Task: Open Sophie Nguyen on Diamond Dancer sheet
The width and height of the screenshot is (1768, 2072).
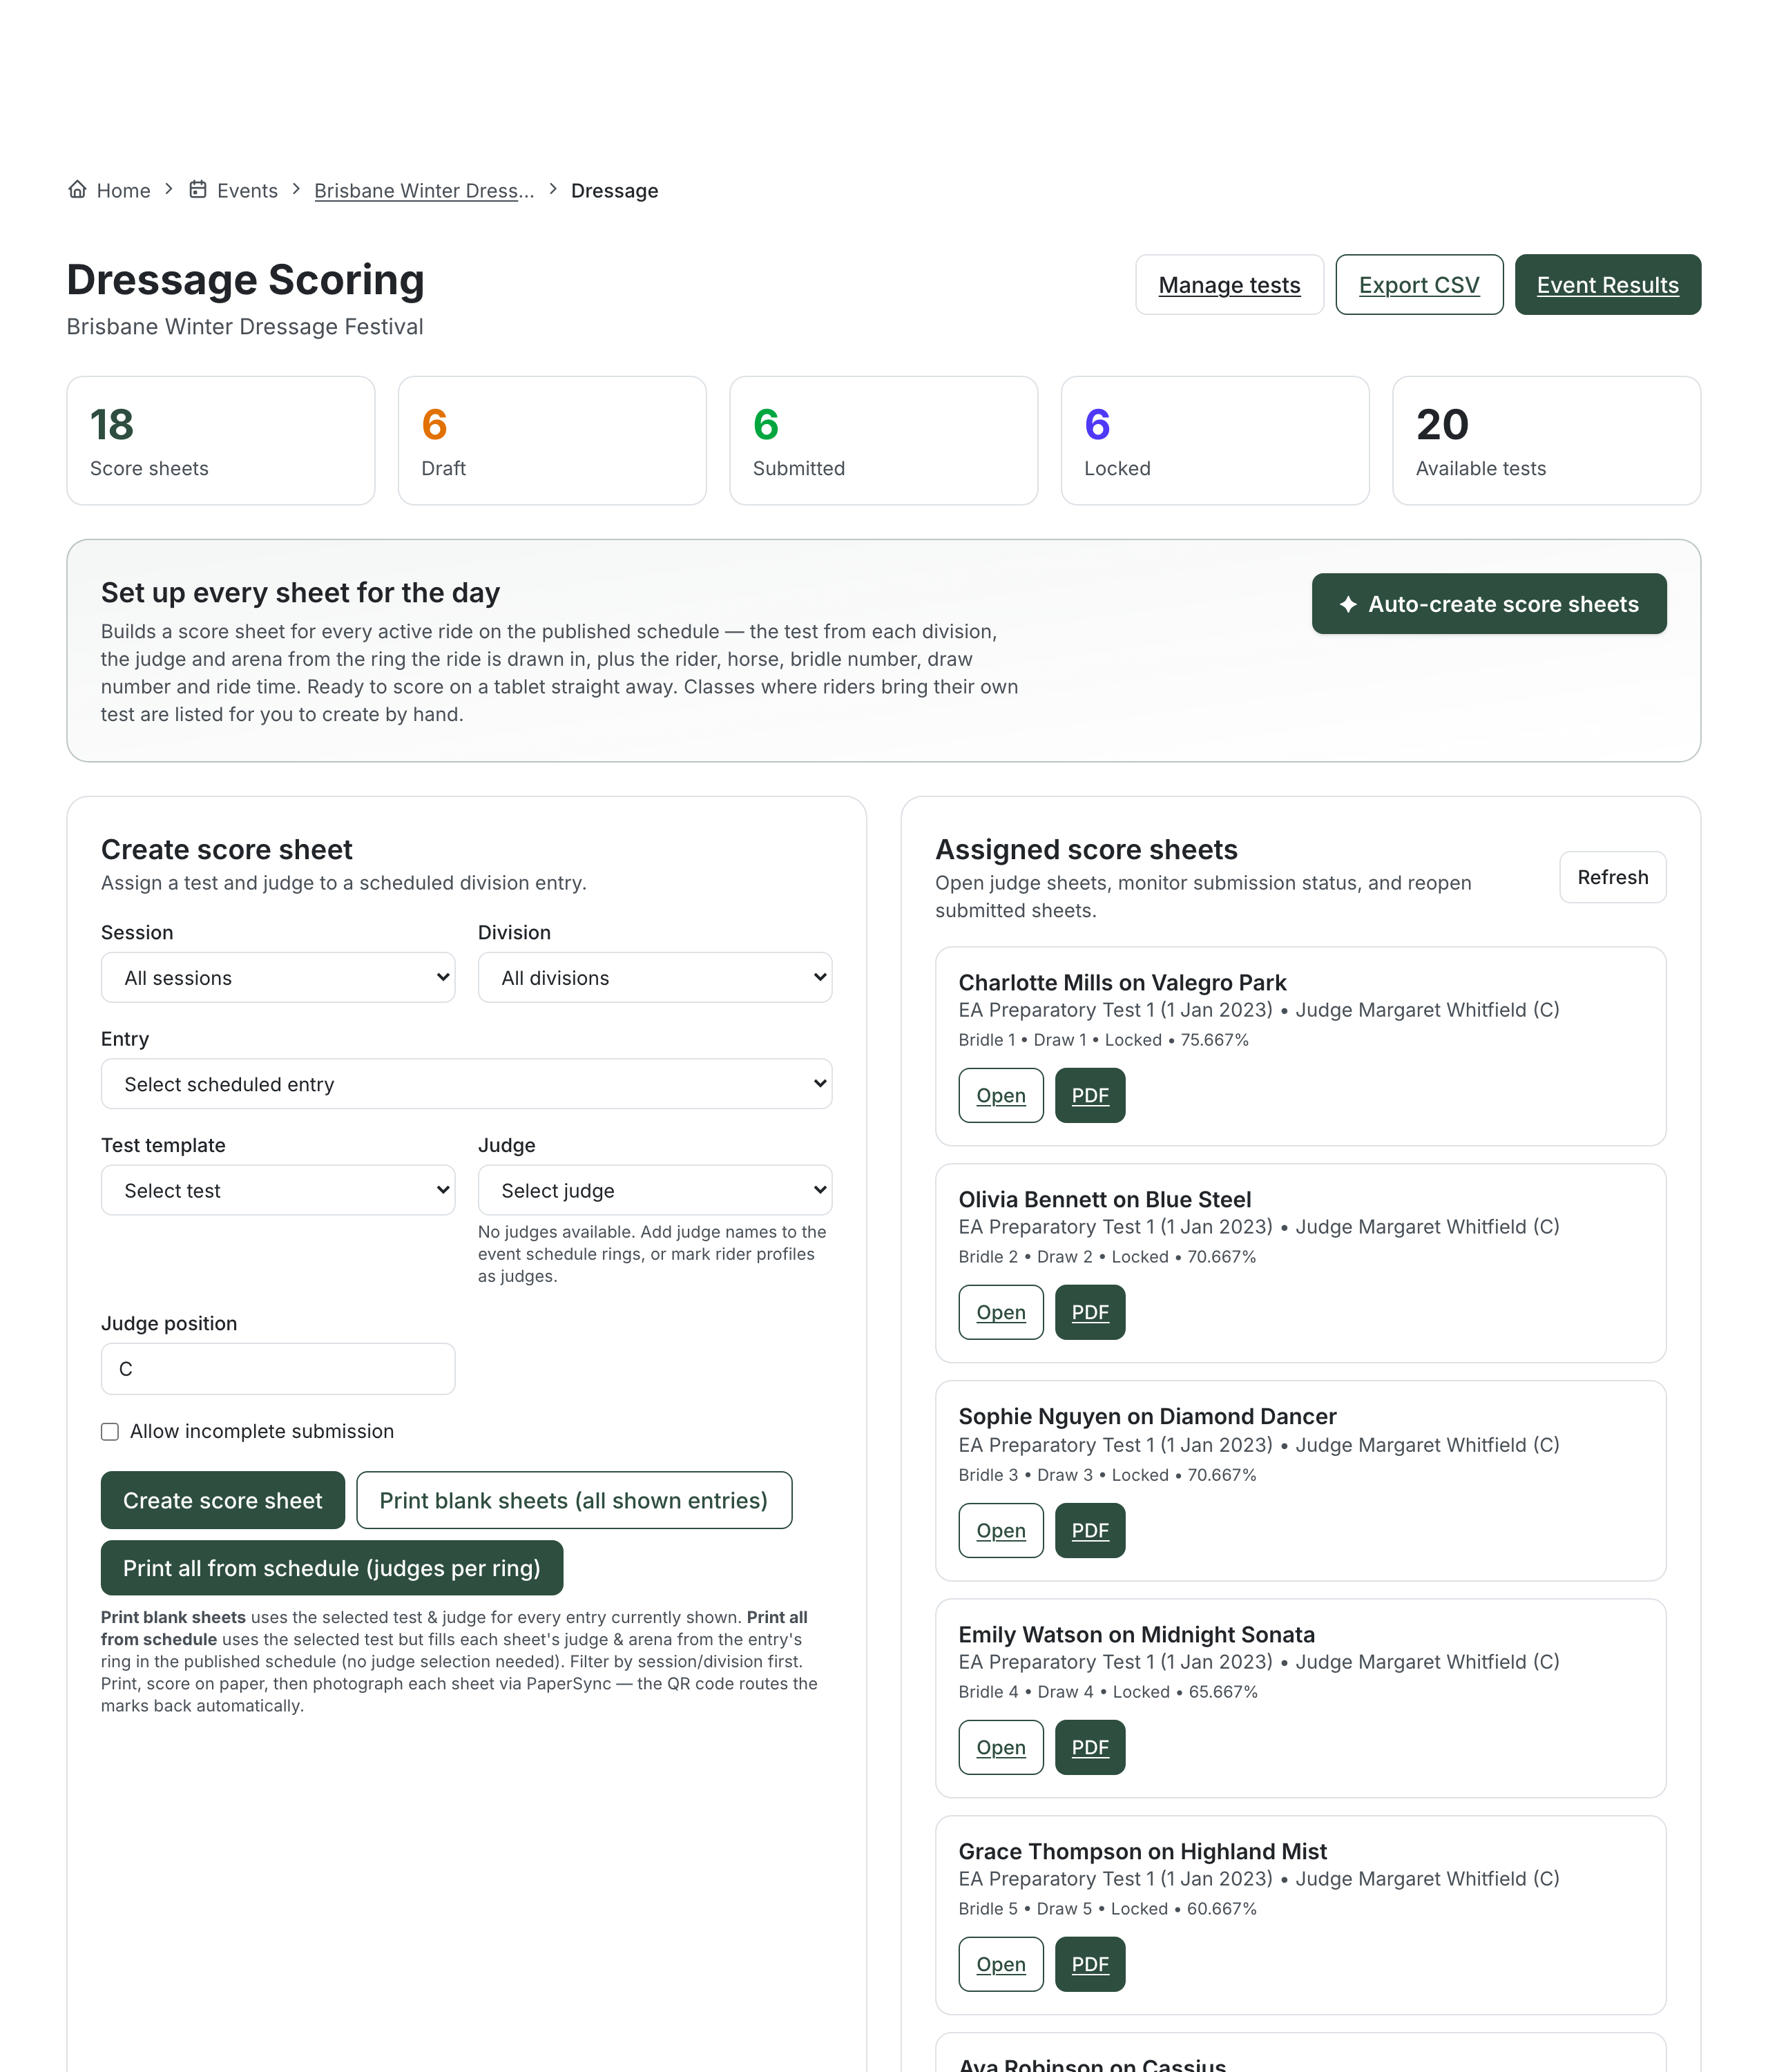Action: coord(1001,1530)
